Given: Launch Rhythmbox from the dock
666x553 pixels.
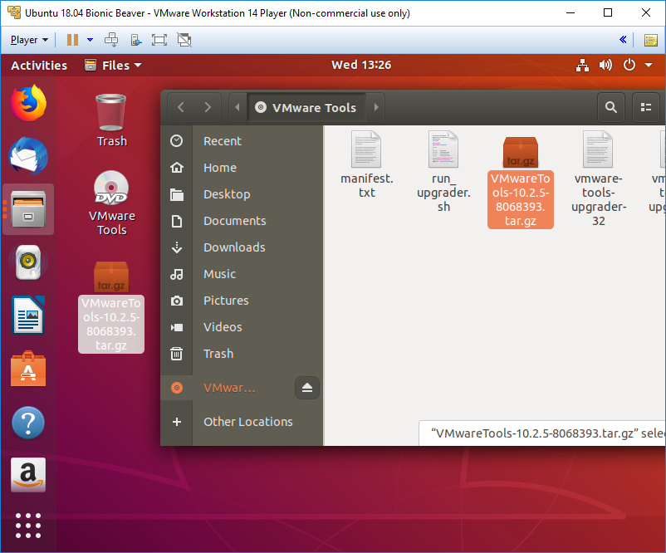Looking at the screenshot, I should coord(28,262).
